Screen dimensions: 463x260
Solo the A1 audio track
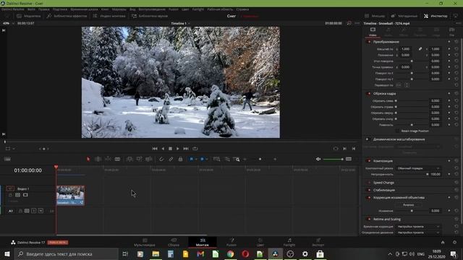coord(34,211)
